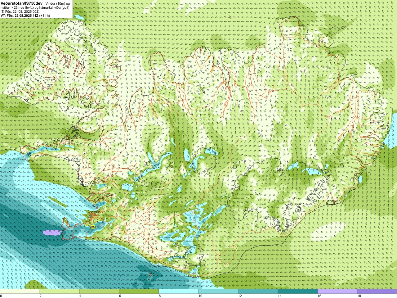The width and height of the screenshot is (397, 298).
Task: Click the legend tick label "18"
Action: click(x=359, y=296)
